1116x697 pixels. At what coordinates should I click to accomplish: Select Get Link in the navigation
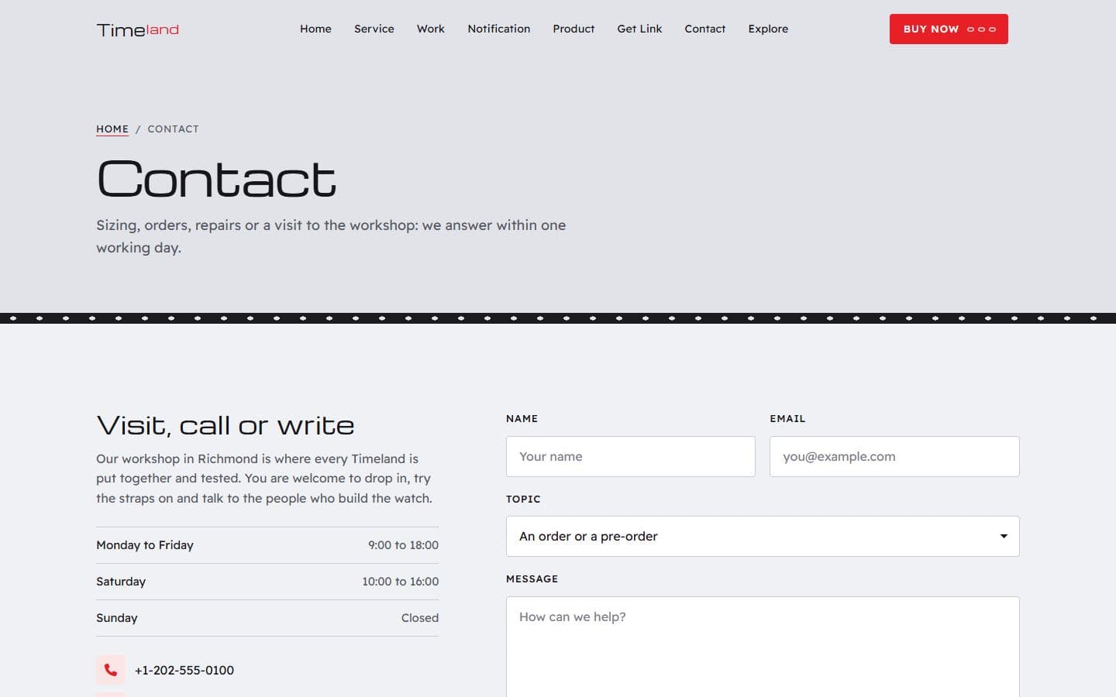pyautogui.click(x=639, y=29)
